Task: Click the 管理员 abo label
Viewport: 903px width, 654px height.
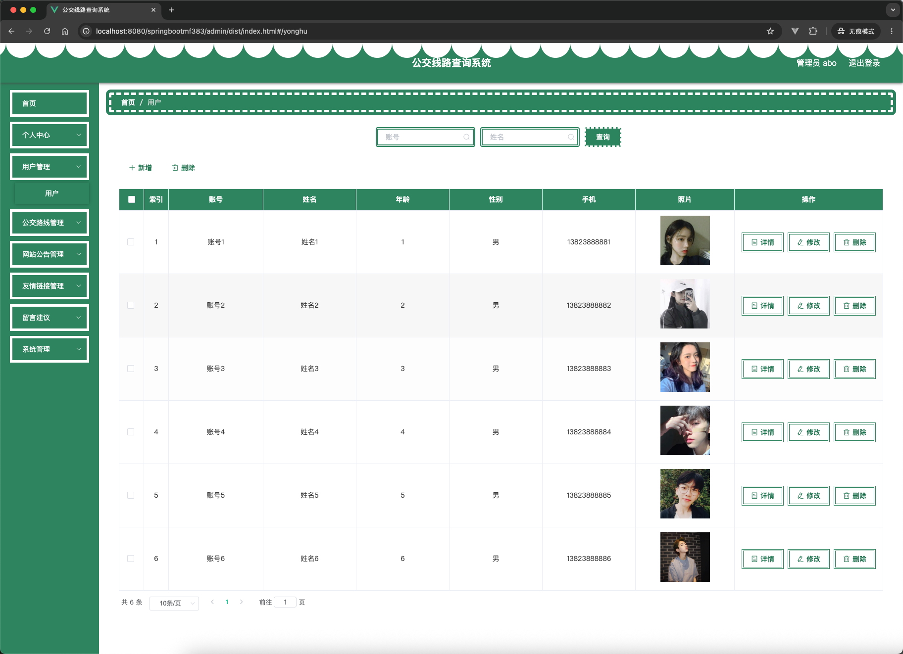Action: [816, 63]
